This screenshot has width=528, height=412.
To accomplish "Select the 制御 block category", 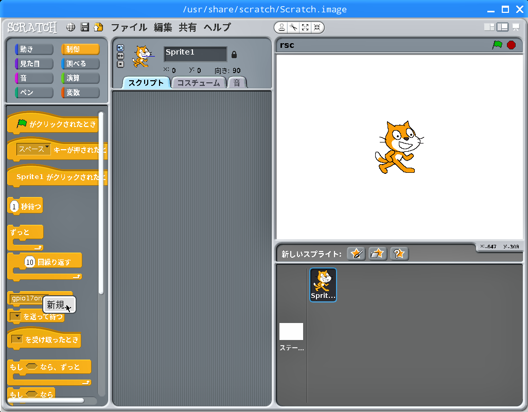I will 80,49.
